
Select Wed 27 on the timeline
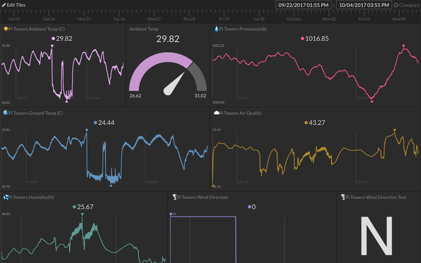pos(154,19)
